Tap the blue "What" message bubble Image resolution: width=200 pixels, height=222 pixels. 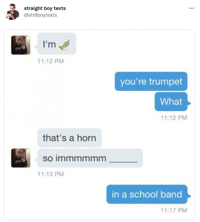(x=171, y=101)
